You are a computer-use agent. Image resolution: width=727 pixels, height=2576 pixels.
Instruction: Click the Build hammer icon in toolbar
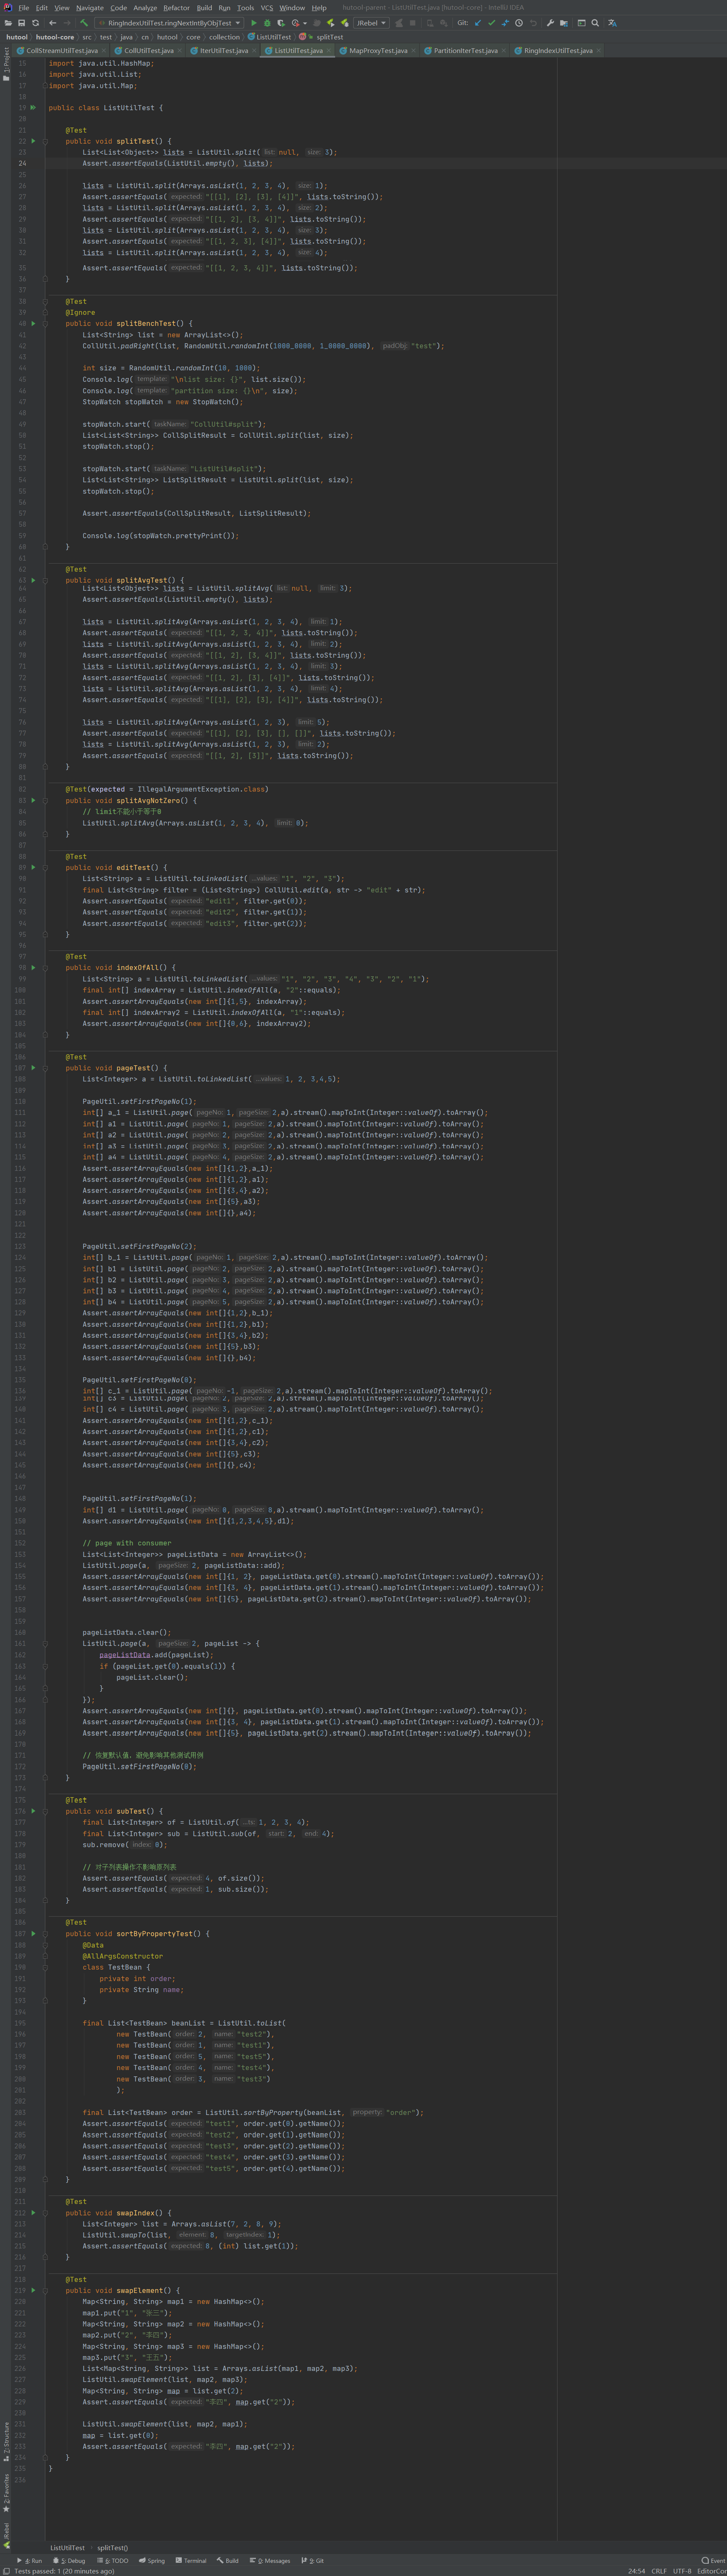coord(84,22)
